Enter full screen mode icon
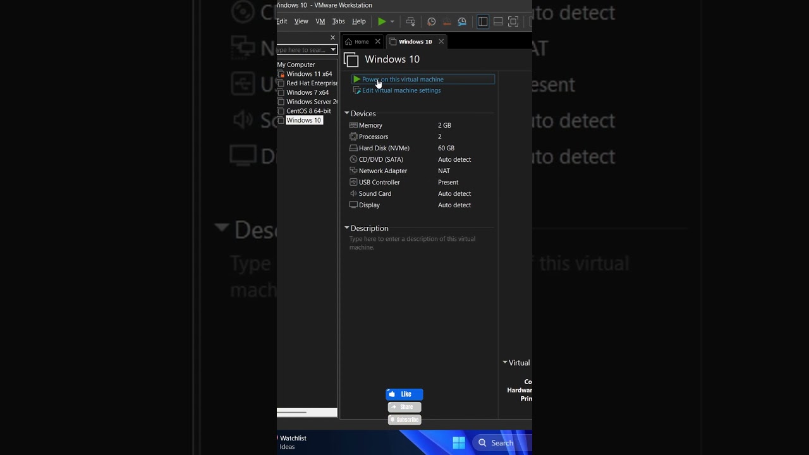809x455 pixels. (x=513, y=21)
